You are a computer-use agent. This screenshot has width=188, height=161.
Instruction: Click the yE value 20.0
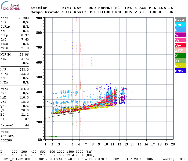point(25,111)
